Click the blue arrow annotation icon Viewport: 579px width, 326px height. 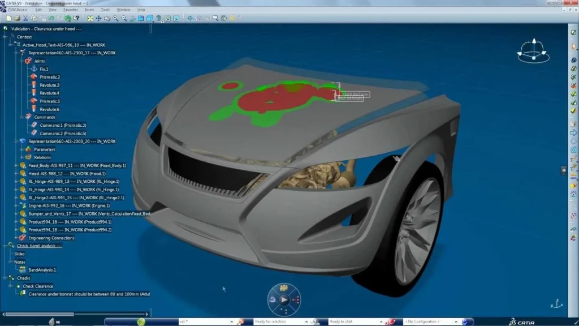(573, 132)
